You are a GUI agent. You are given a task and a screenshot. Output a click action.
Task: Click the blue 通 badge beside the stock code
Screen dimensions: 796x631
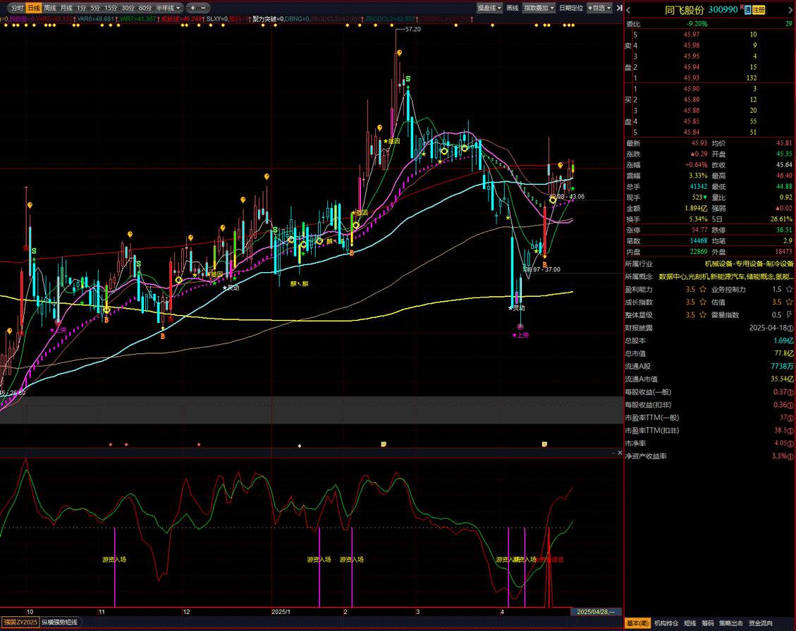(x=747, y=10)
